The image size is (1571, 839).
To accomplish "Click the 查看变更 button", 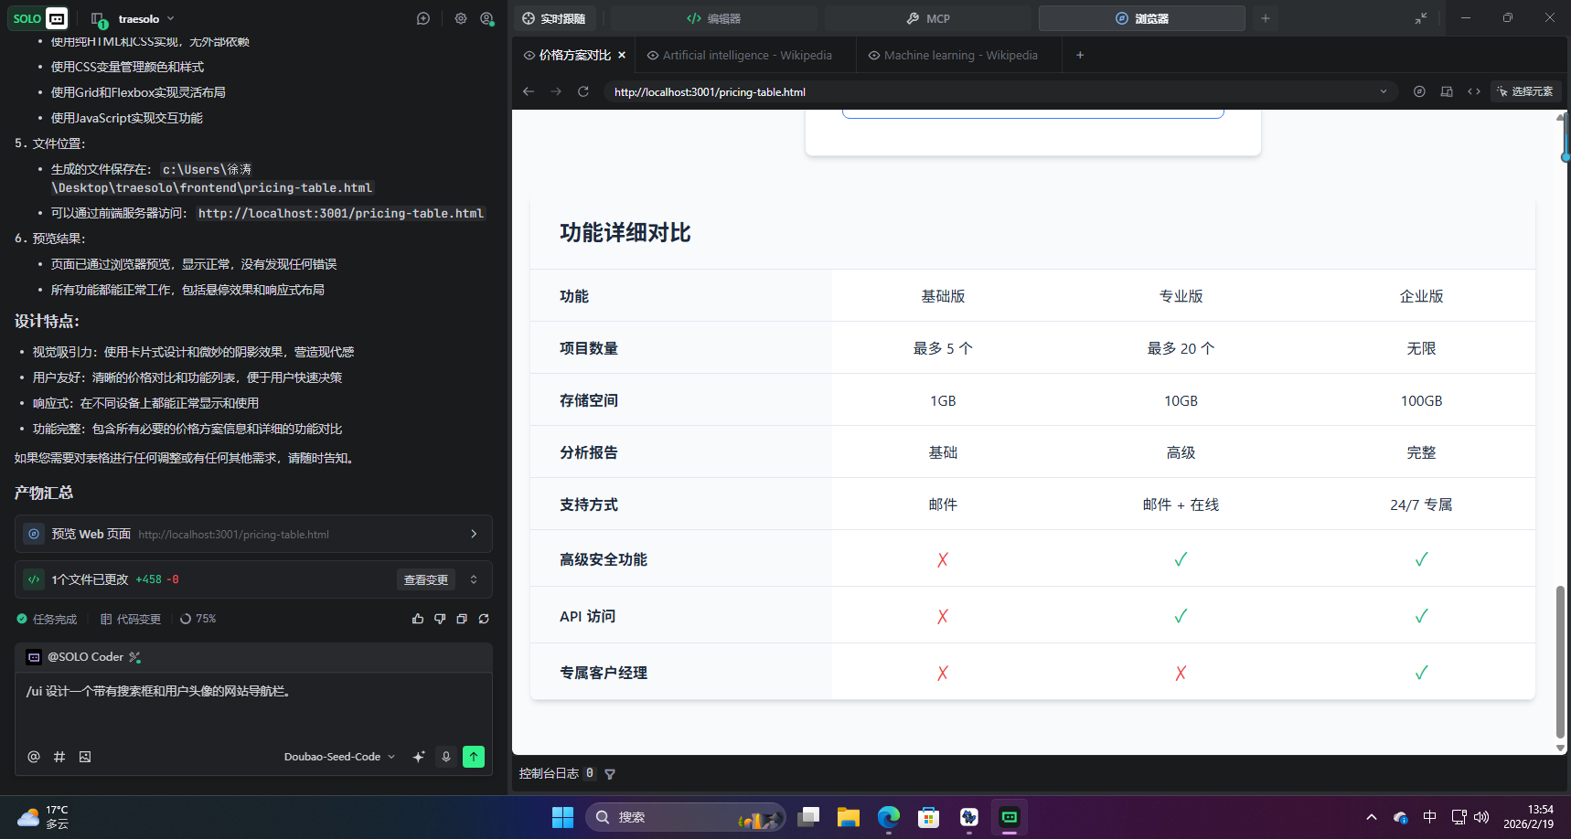I will (x=425, y=579).
